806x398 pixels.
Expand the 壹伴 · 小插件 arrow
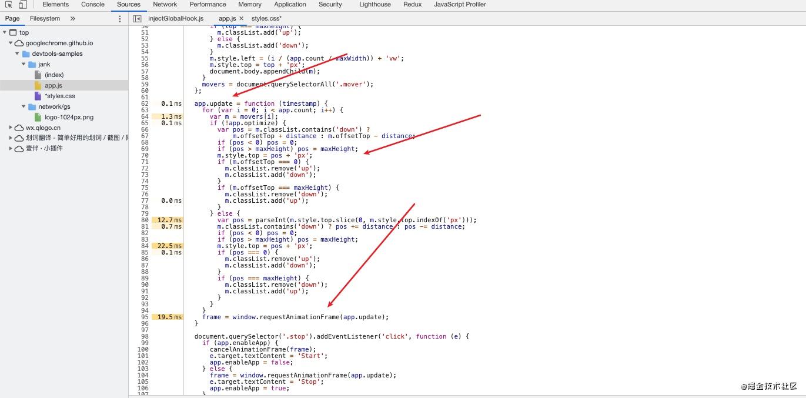11,149
